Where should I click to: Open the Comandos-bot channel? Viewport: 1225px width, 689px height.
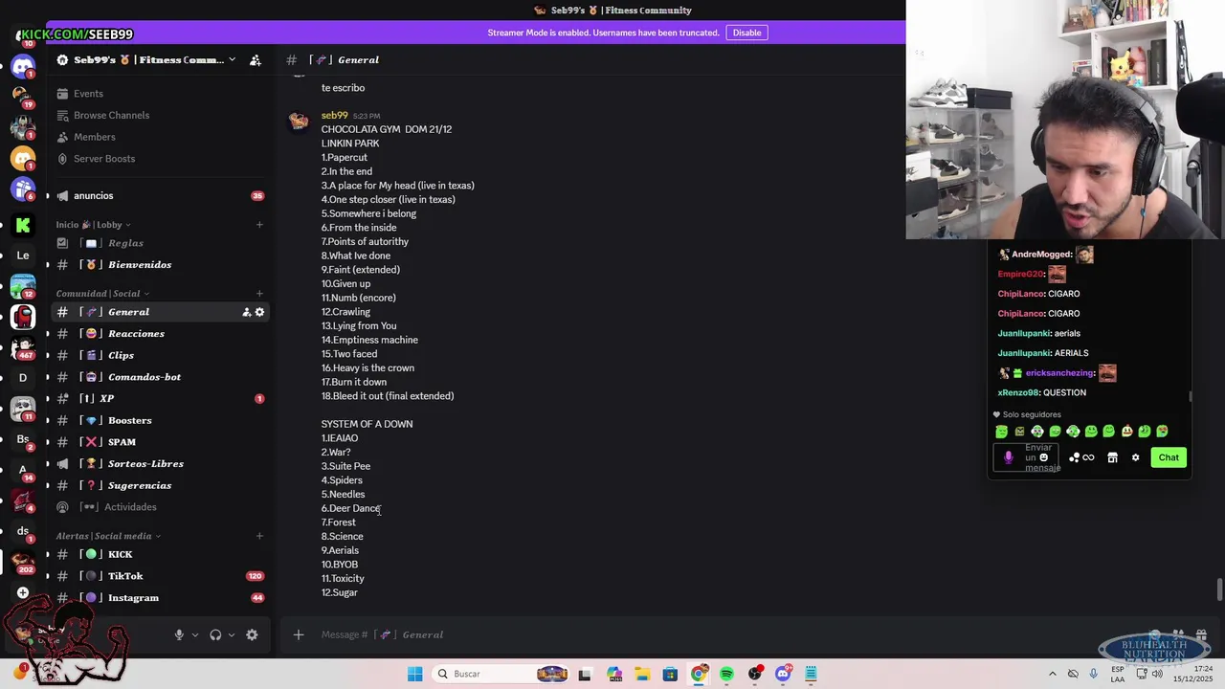point(160,377)
